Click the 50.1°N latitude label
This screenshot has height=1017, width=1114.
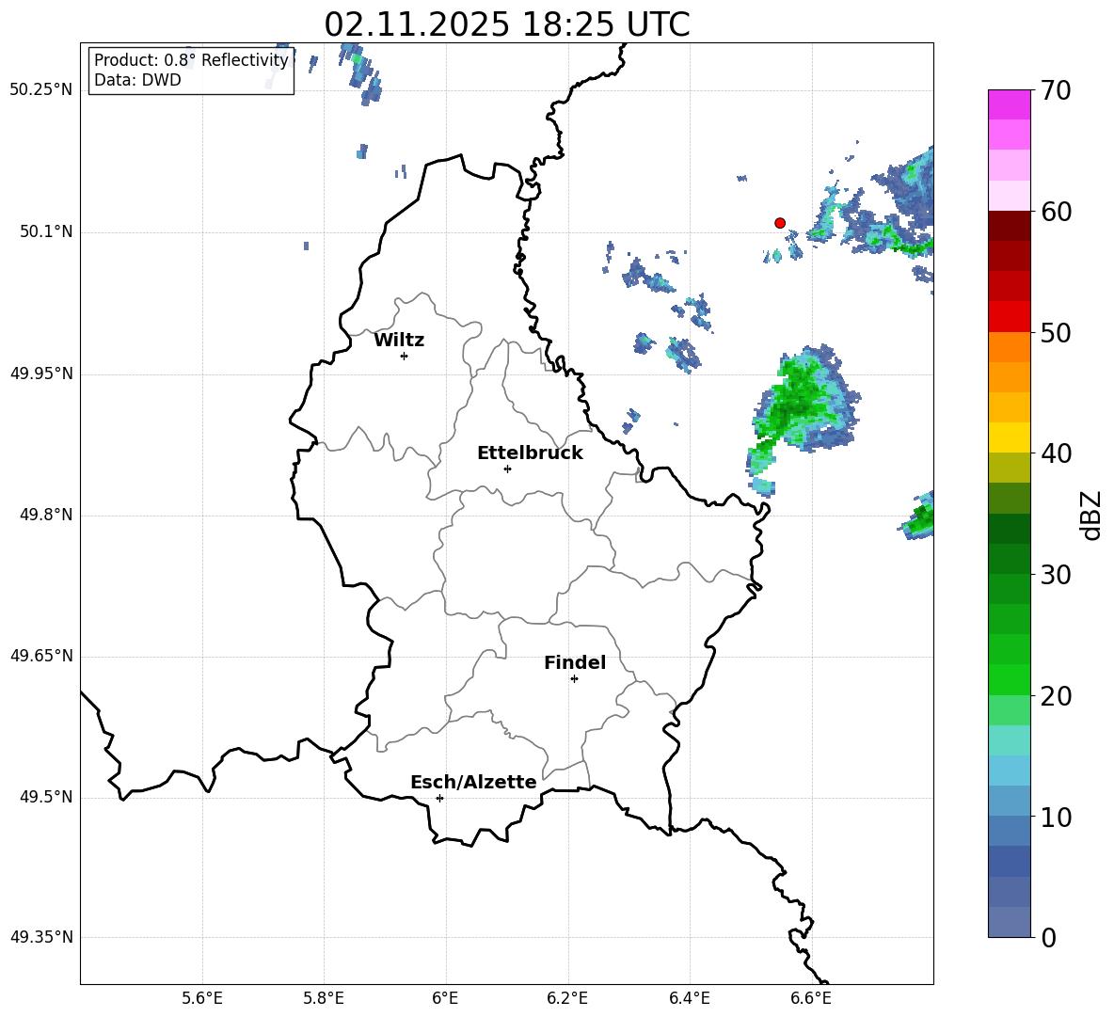46,231
